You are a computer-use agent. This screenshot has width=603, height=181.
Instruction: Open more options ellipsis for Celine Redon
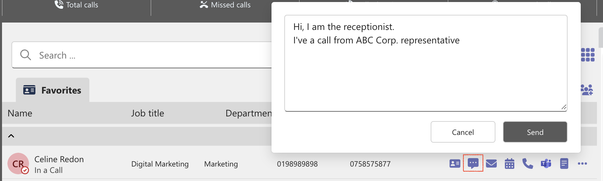[582, 164]
